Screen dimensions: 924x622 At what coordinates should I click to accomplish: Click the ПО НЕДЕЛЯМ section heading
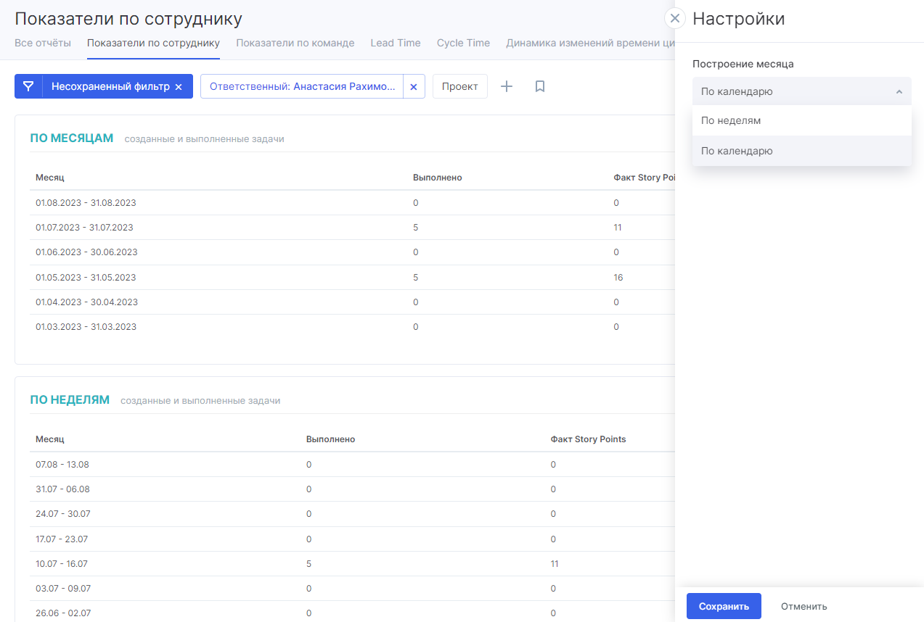point(70,399)
